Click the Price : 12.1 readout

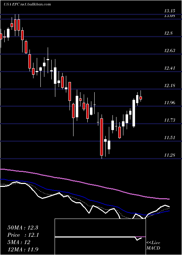(23, 235)
